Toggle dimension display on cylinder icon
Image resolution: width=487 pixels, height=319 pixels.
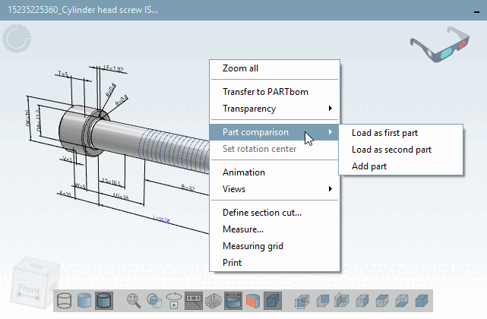(x=233, y=301)
